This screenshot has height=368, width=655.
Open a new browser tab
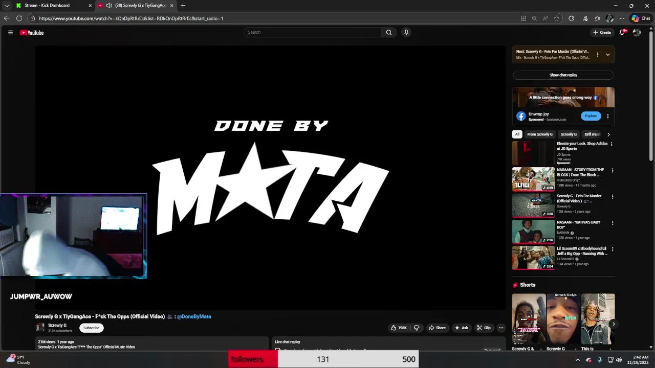point(183,6)
